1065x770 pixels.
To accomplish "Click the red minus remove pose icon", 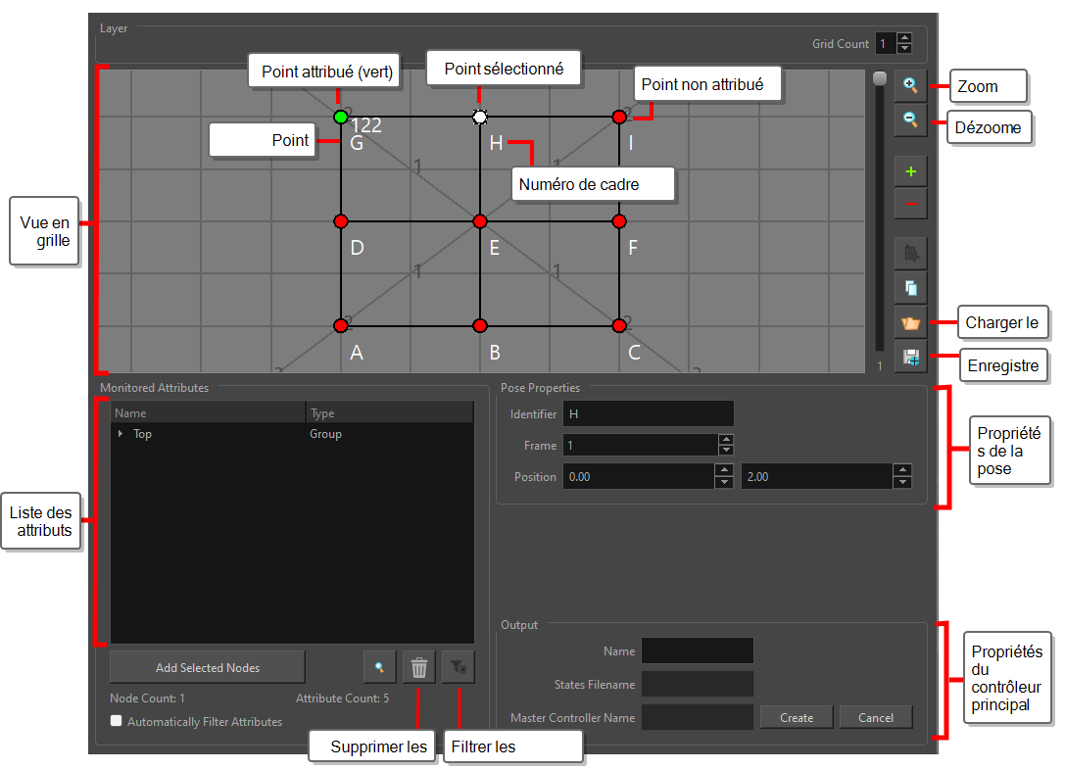I will pos(910,204).
